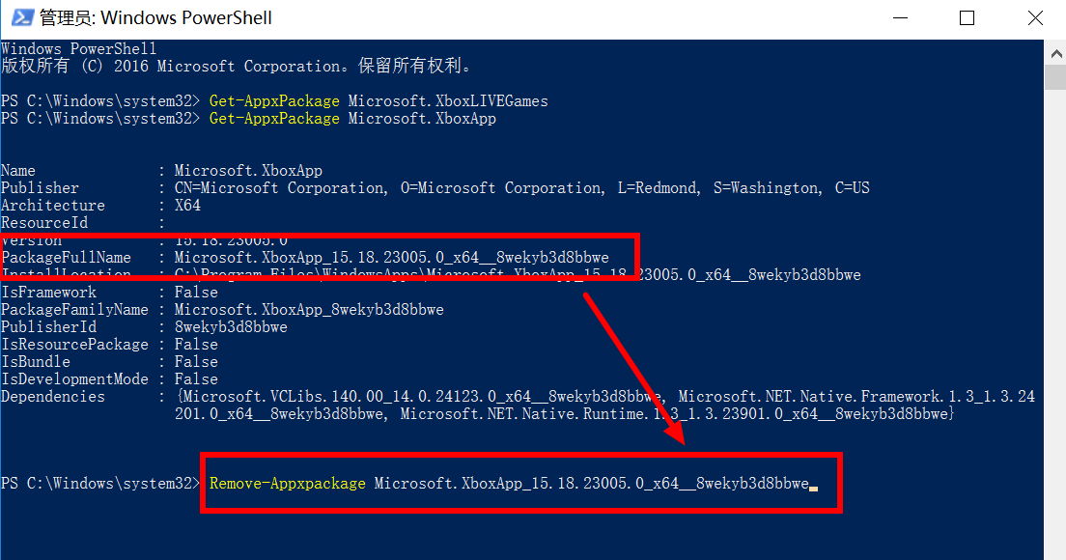
Task: Click the PackageFamilyName value line
Action: coord(309,310)
